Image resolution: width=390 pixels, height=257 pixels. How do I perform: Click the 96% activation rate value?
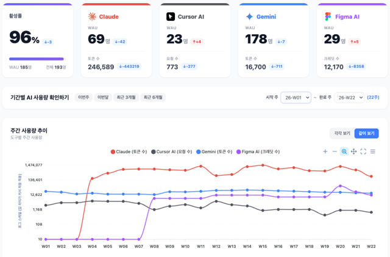(x=24, y=37)
